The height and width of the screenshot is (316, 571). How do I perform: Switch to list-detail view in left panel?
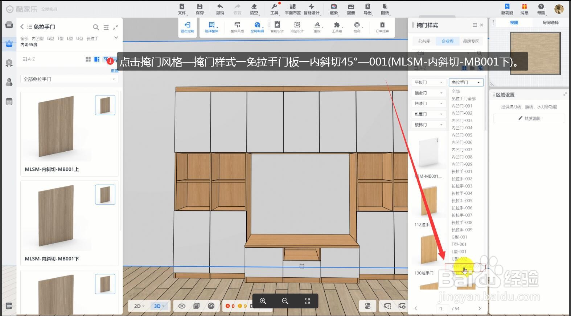tap(97, 59)
